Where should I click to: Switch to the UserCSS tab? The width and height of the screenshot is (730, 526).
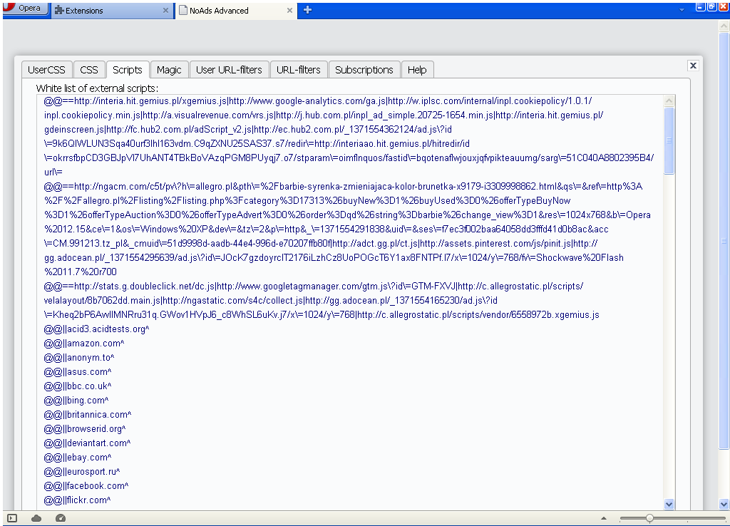point(46,70)
